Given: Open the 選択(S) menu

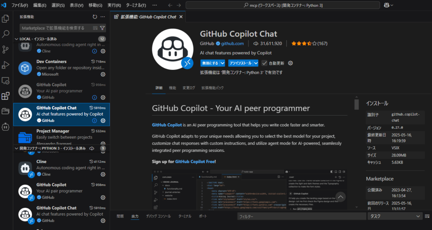Looking at the screenshot, I should 58,5.
